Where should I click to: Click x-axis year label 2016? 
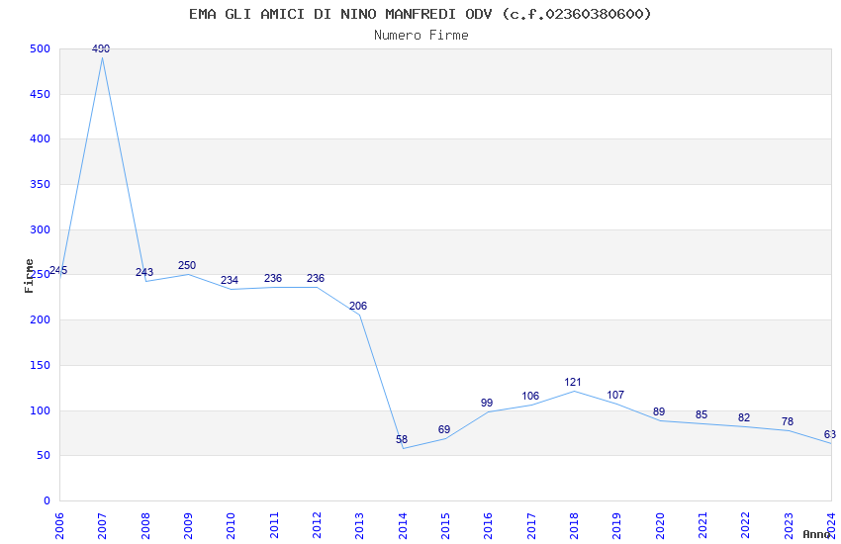click(489, 526)
